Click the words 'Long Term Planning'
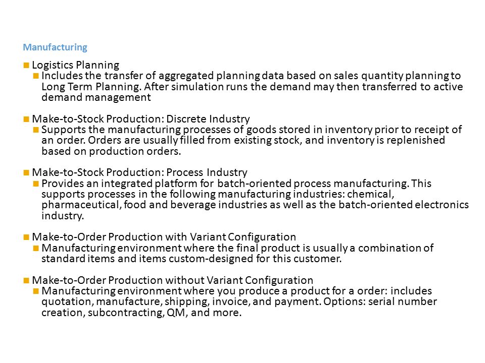This screenshot has height=363, width=485. point(90,87)
